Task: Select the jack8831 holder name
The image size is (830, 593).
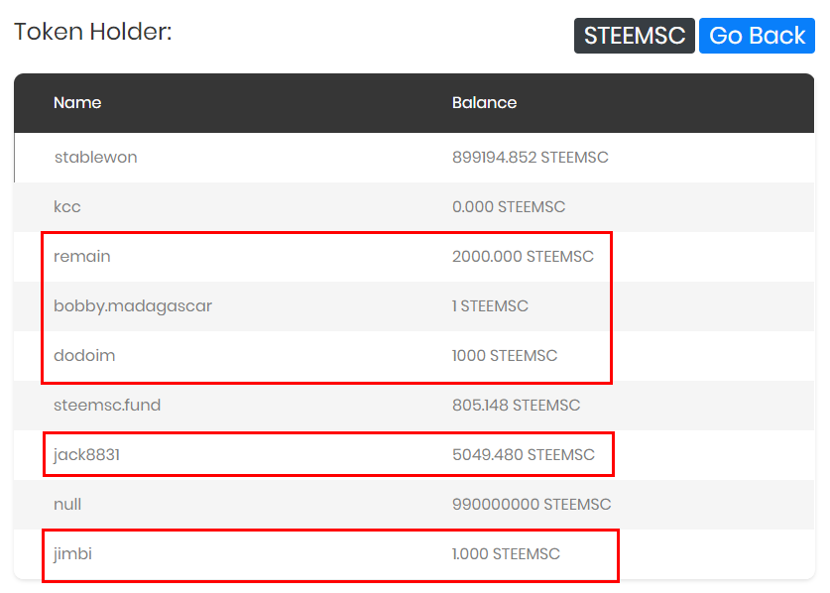Action: point(87,455)
